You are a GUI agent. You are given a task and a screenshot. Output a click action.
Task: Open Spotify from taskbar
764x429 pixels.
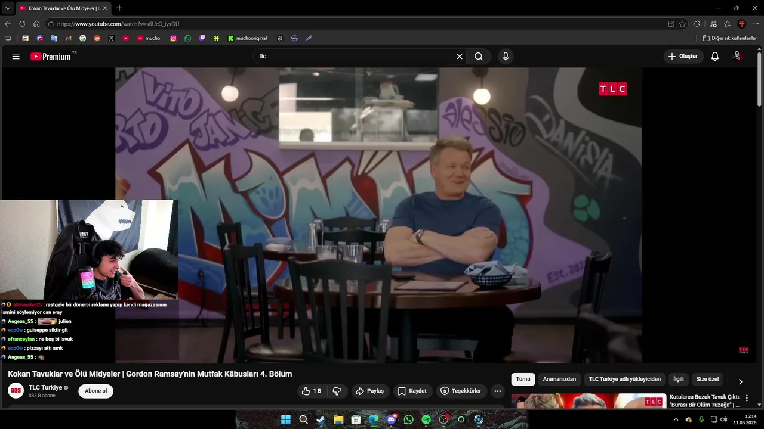coord(426,419)
